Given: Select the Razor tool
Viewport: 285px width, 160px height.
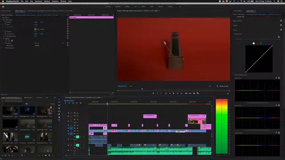Looking at the screenshot, I should click(x=59, y=108).
